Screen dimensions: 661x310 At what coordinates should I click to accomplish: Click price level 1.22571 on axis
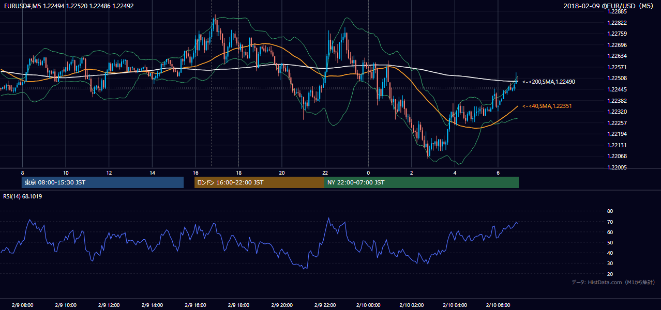pyautogui.click(x=617, y=67)
